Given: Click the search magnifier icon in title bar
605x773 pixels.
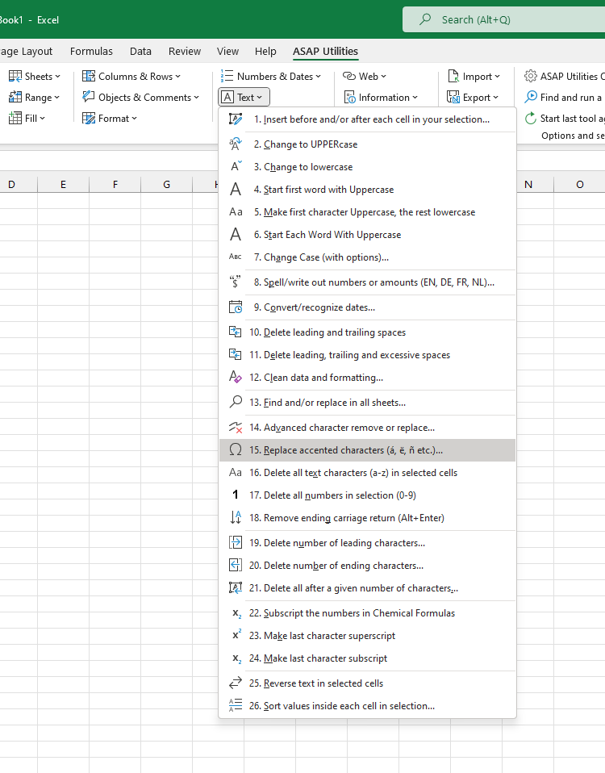Looking at the screenshot, I should coord(425,19).
